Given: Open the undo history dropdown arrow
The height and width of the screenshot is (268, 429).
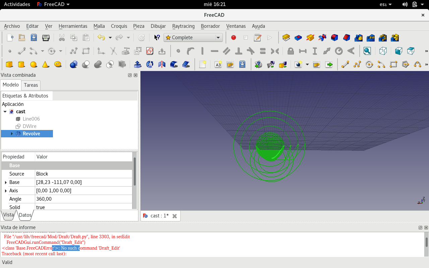Looking at the screenshot, I should 110,38.
